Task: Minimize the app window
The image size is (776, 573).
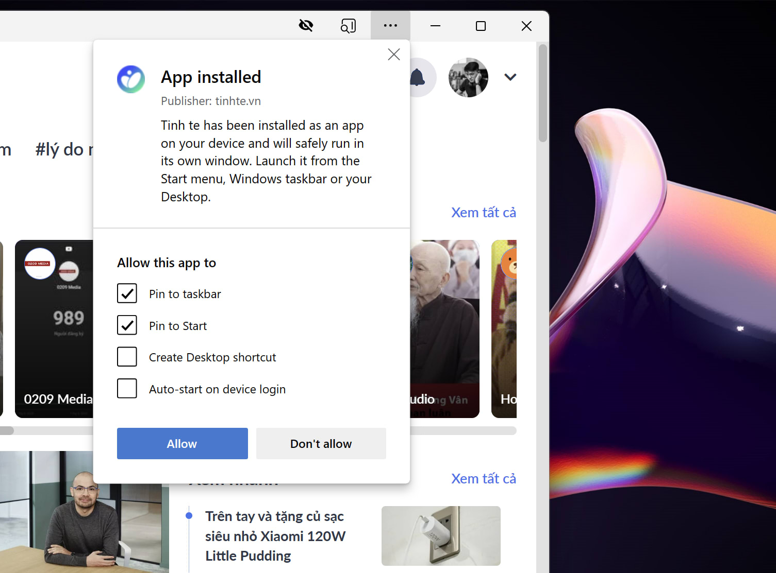Action: (436, 26)
